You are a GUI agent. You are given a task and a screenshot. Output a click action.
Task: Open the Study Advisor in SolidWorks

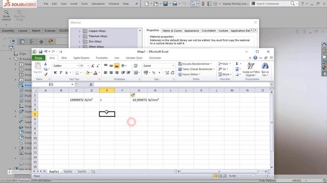(6, 15)
